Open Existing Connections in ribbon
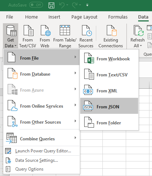152x176 pixels. pyautogui.click(x=111, y=36)
